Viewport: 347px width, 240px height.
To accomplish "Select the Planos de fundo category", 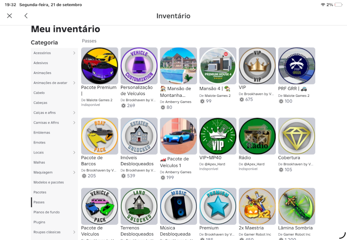I will click(x=46, y=212).
